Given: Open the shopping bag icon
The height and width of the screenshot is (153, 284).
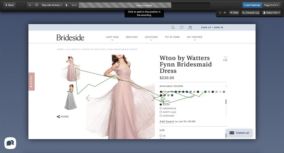Looking at the screenshot, I should point(190,27).
